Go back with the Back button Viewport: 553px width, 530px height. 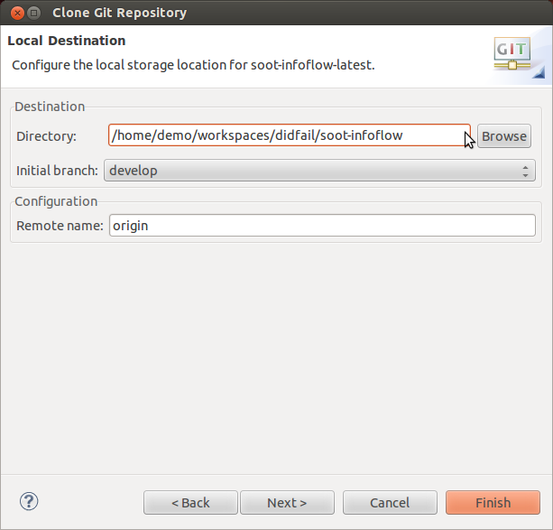click(190, 503)
